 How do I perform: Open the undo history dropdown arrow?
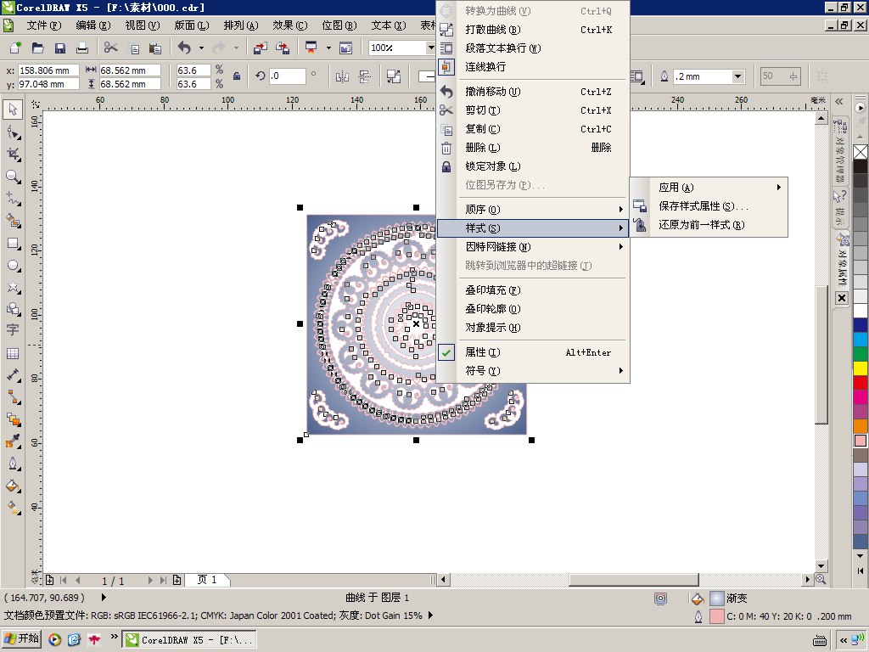(201, 48)
